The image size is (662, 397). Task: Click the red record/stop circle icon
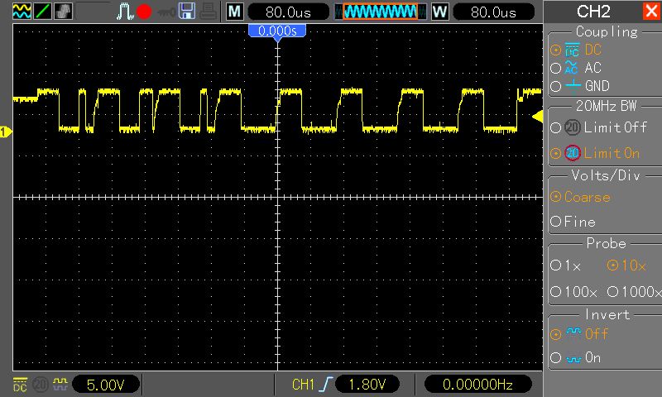coord(144,12)
